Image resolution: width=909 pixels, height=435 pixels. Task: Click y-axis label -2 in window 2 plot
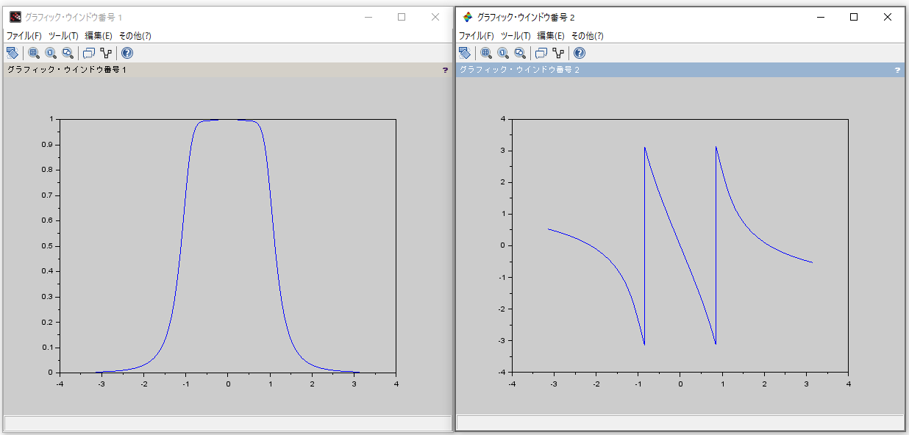[x=501, y=309]
